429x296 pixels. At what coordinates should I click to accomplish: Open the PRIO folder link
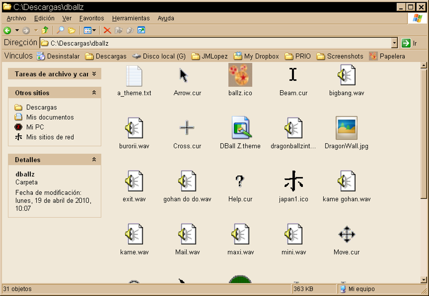(298, 56)
